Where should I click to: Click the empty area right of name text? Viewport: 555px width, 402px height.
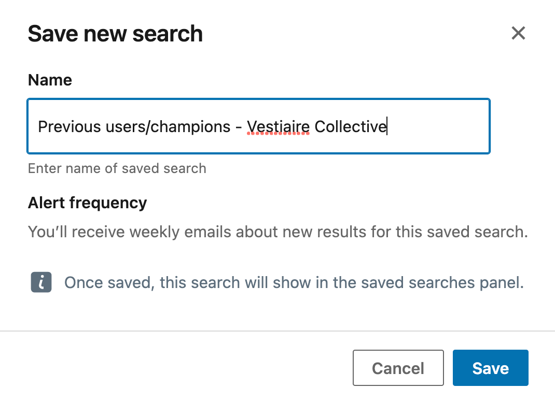coord(438,126)
